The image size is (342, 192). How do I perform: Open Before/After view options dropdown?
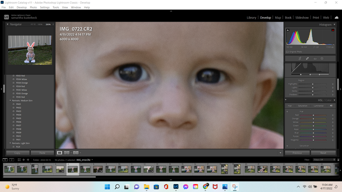click(80, 153)
